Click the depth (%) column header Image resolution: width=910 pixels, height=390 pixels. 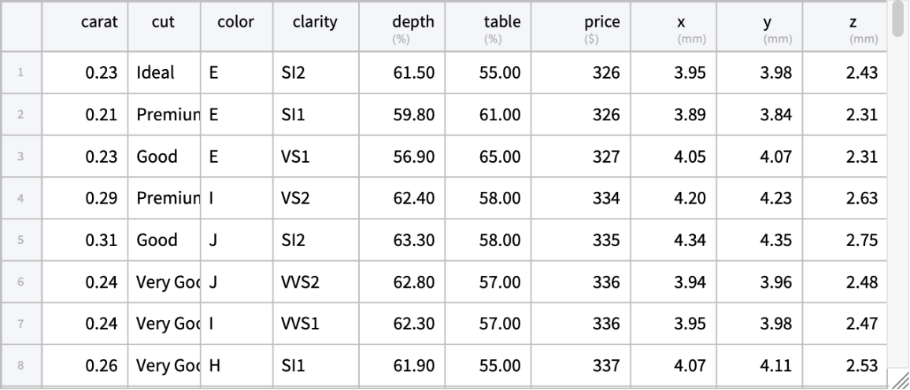[x=412, y=28]
